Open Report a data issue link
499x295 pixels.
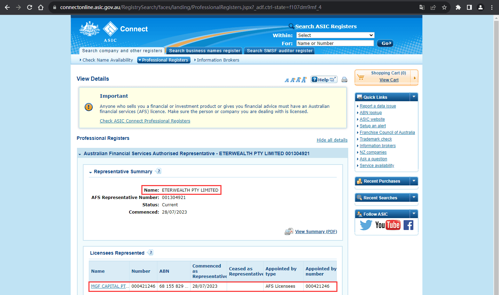[x=378, y=106]
